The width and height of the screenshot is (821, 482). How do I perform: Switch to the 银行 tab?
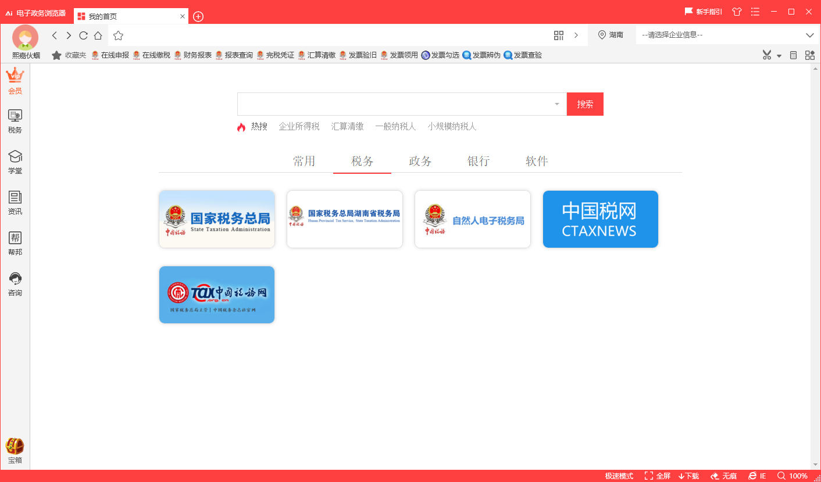point(479,161)
